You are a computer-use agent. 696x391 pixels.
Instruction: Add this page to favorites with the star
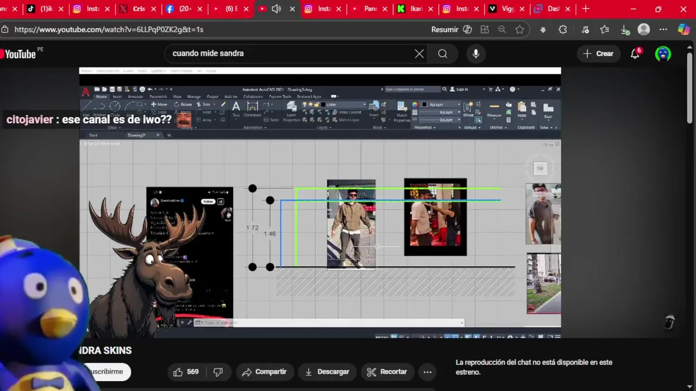(520, 29)
